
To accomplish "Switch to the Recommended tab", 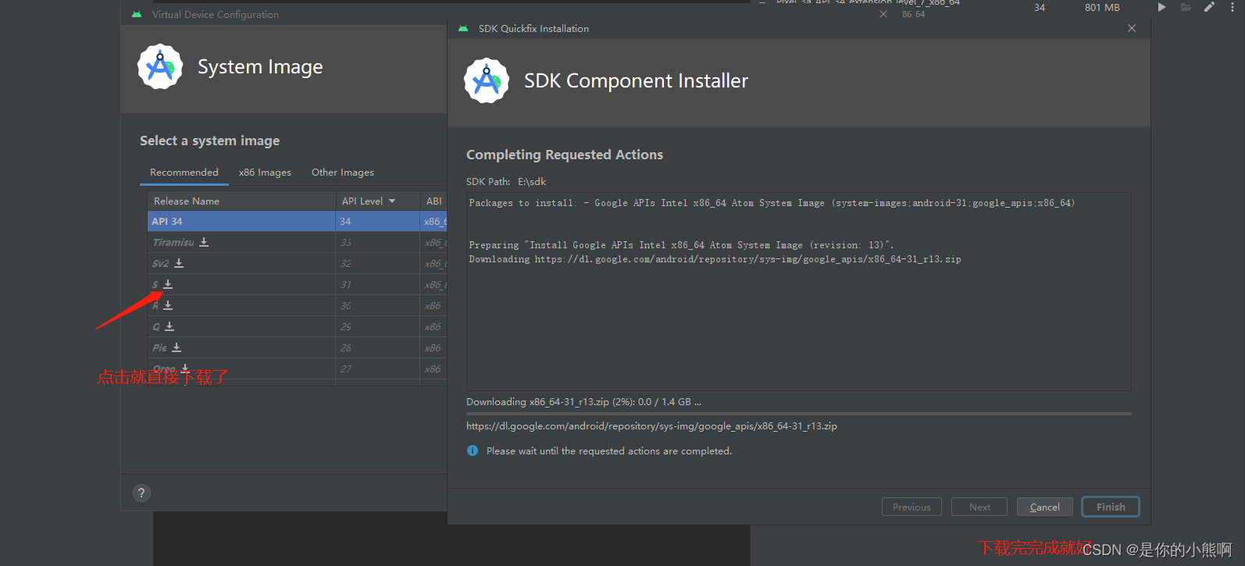I will (184, 173).
